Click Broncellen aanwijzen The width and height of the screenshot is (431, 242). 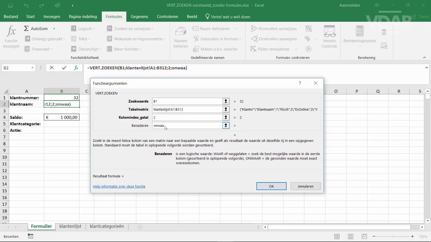[x=274, y=29]
